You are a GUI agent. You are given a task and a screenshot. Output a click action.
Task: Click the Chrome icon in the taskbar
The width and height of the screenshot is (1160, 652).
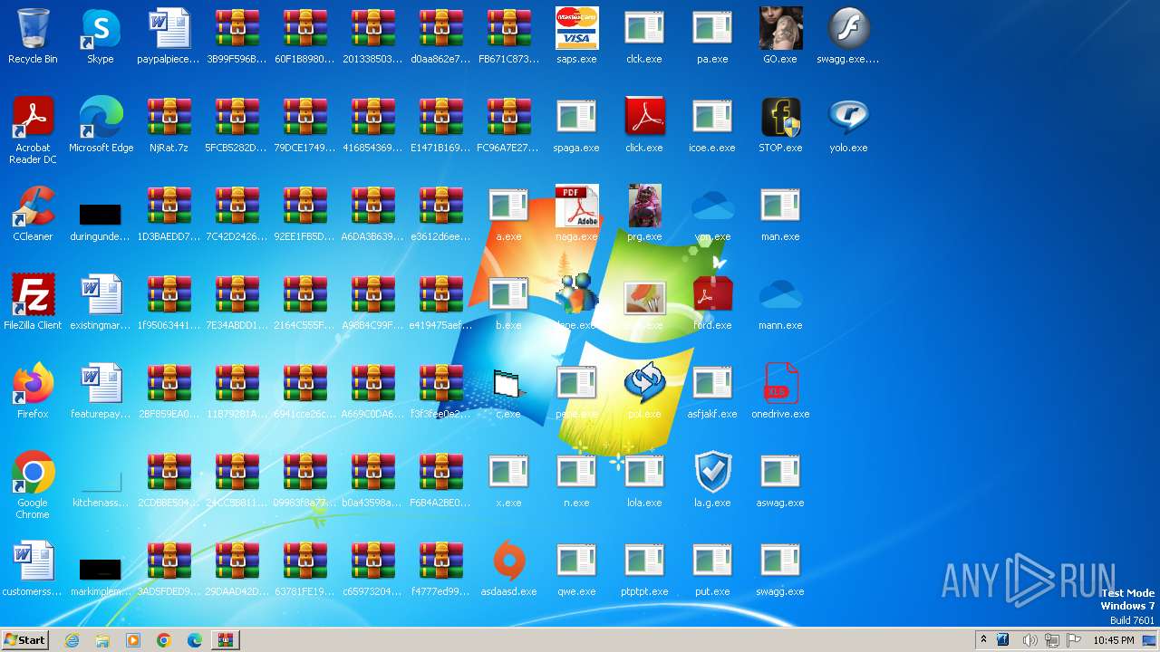pyautogui.click(x=164, y=640)
